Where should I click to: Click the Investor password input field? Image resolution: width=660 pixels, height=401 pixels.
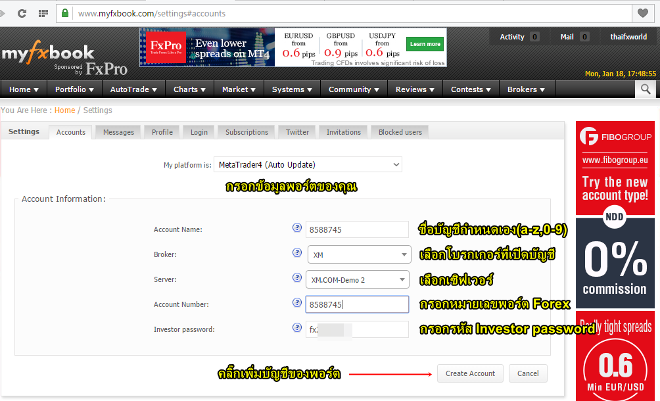[x=357, y=329]
